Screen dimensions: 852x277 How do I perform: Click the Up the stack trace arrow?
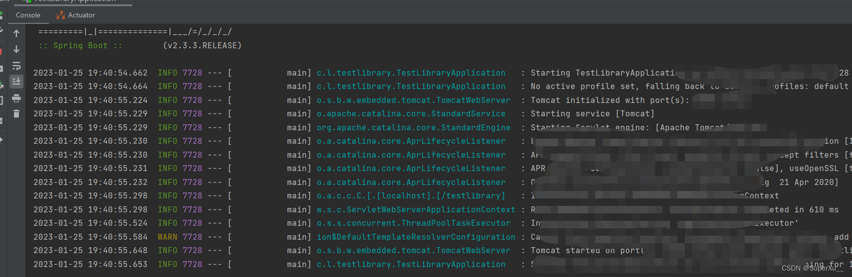click(16, 33)
